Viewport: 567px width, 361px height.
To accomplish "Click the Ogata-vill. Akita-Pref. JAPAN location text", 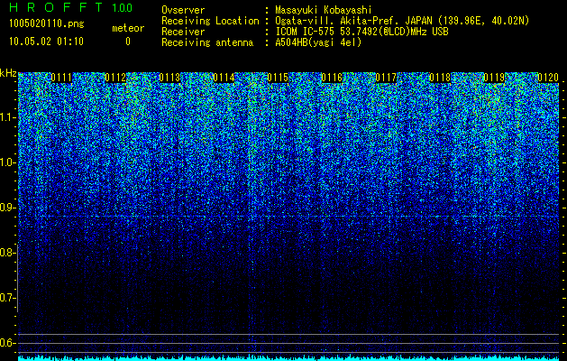I will pos(402,21).
